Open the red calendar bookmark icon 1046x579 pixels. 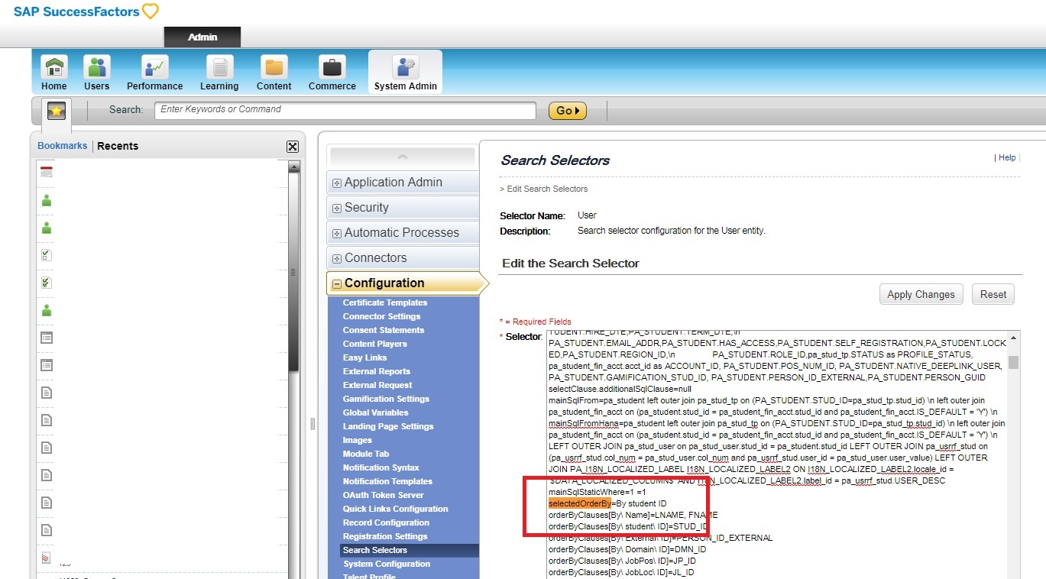click(x=47, y=173)
